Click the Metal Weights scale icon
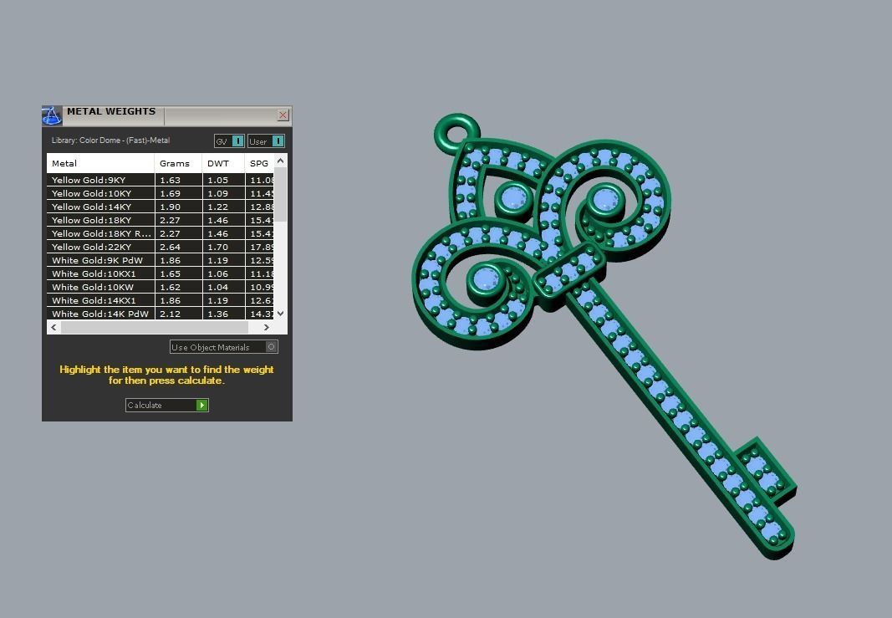 [x=52, y=115]
